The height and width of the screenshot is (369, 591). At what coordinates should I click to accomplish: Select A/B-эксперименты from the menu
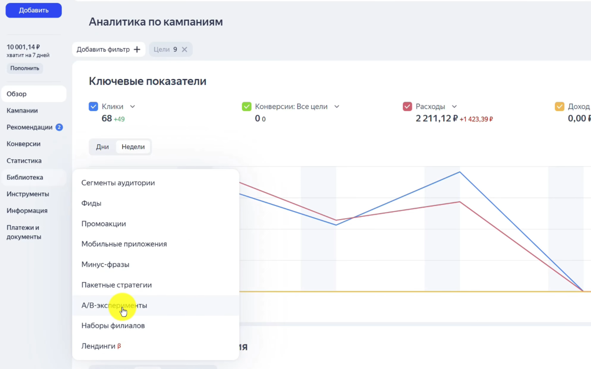114,305
